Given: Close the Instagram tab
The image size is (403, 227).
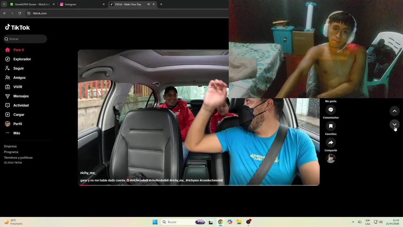Looking at the screenshot, I should click(x=104, y=4).
